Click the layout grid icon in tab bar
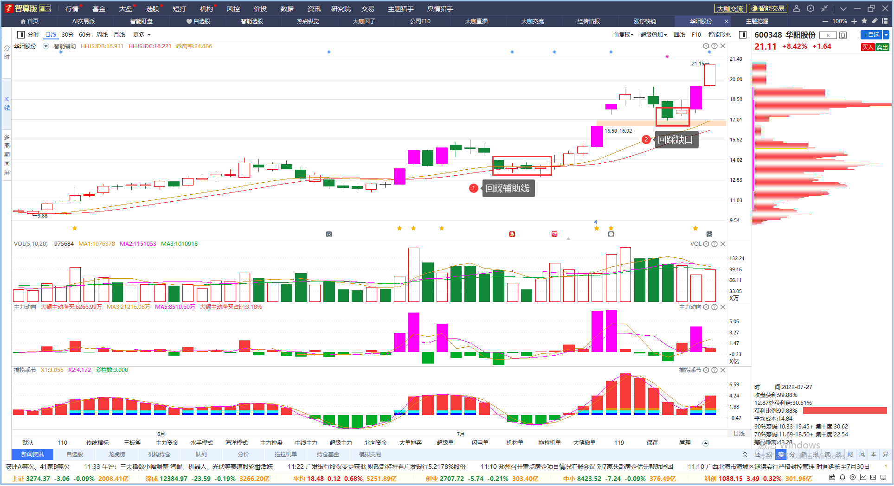 tap(885, 21)
